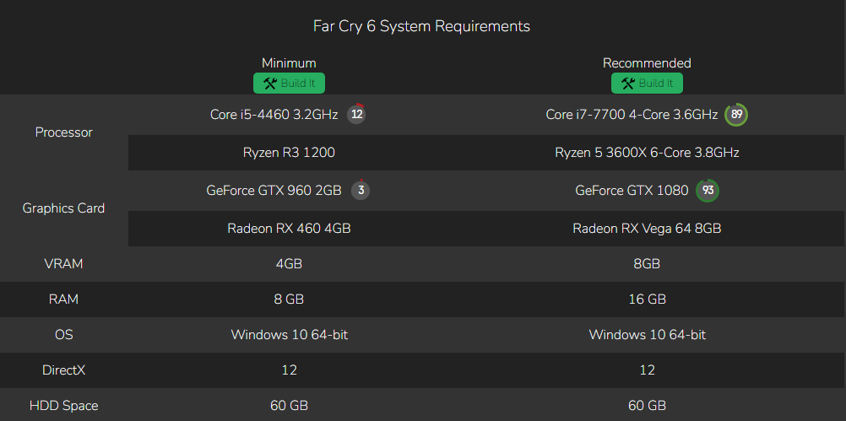
Task: Click the minimum HDD Space value 60 GB
Action: 290,405
